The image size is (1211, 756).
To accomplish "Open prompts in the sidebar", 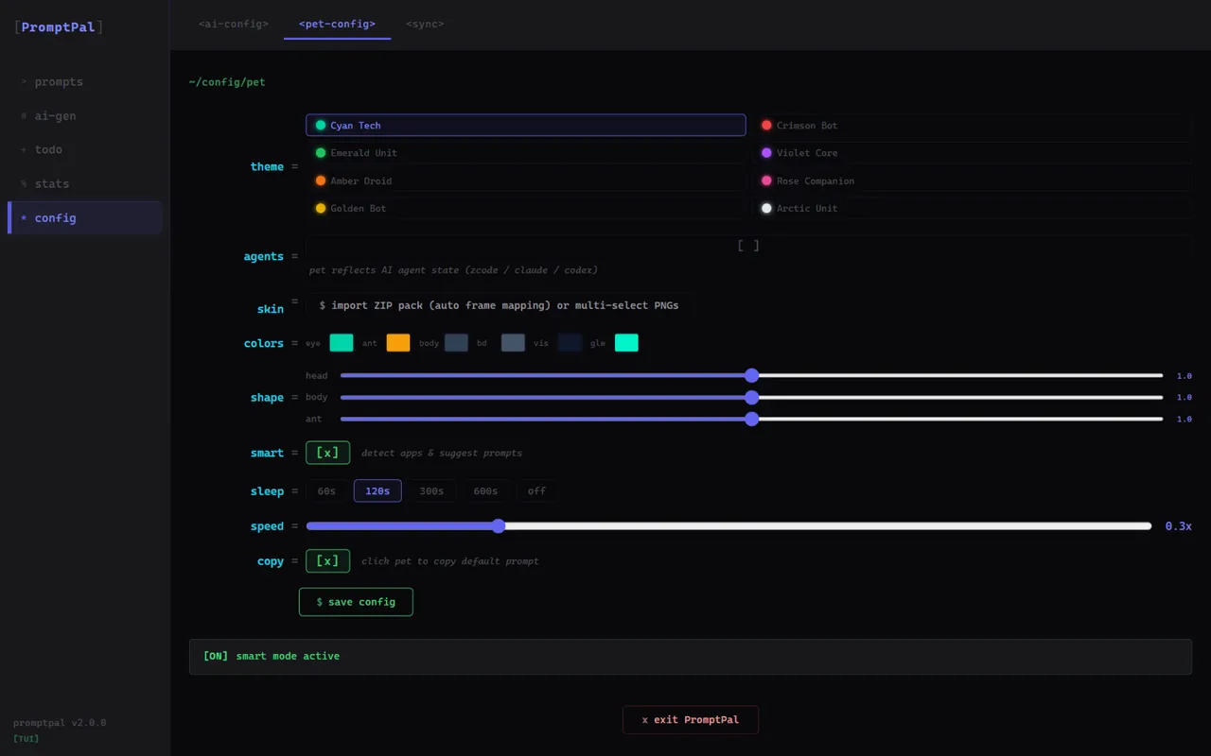I will pyautogui.click(x=85, y=81).
